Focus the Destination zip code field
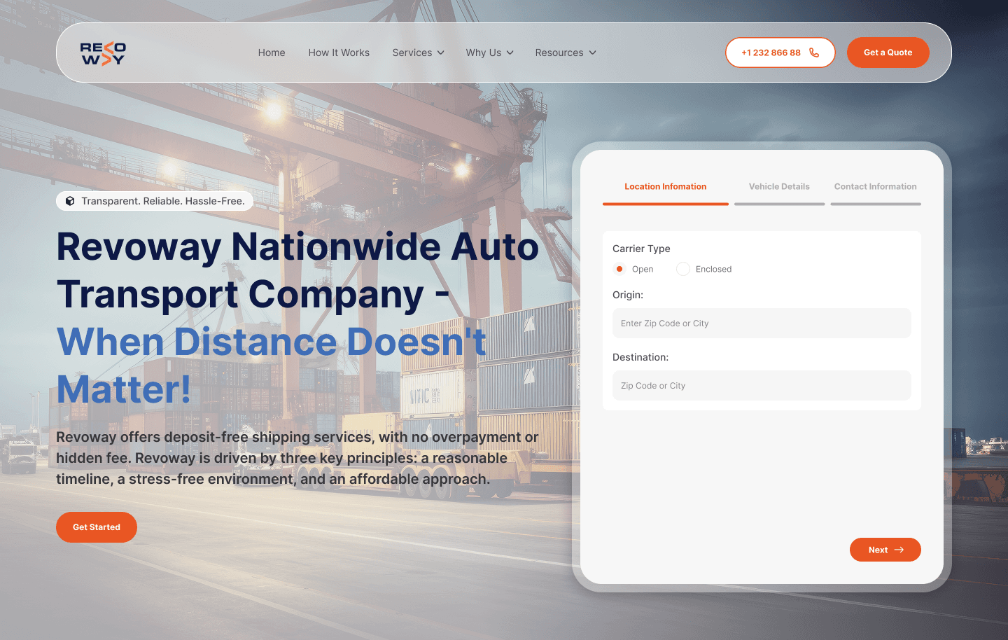Screen dimensions: 1008x640 tap(762, 386)
